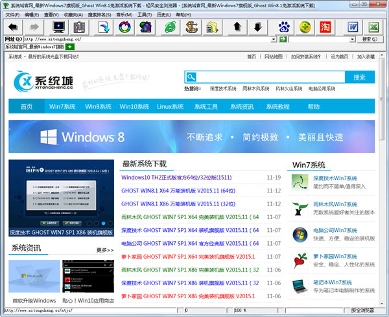The width and height of the screenshot is (389, 317).
Task: Click the magnifier icon in site search box
Action: click(191, 77)
